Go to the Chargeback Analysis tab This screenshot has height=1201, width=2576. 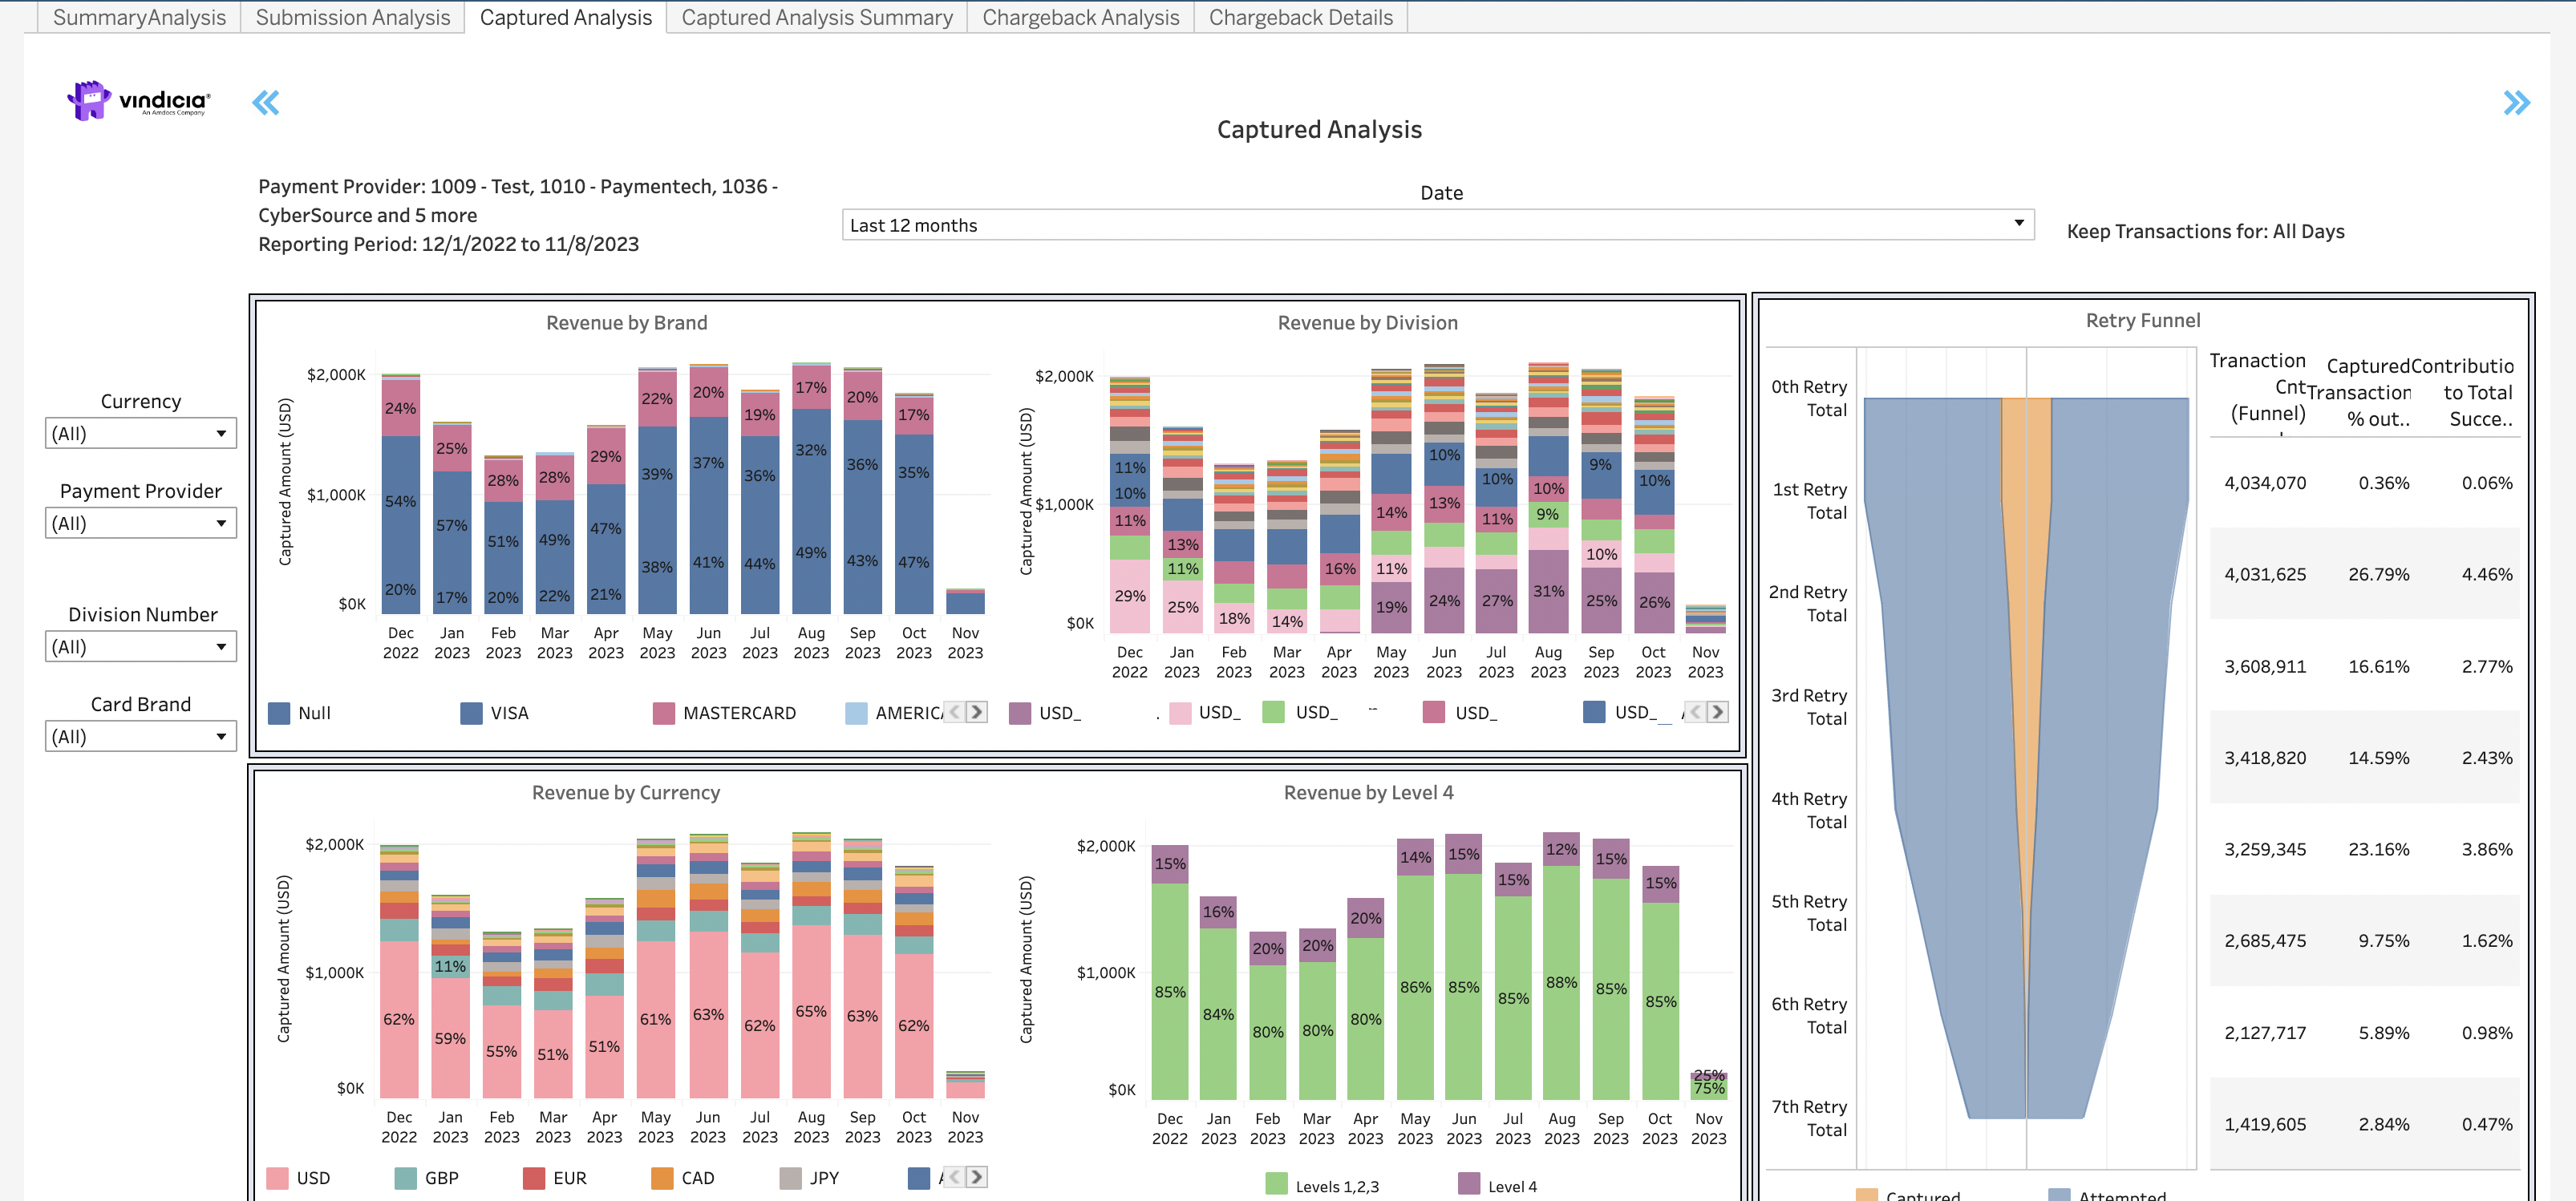(x=1081, y=17)
